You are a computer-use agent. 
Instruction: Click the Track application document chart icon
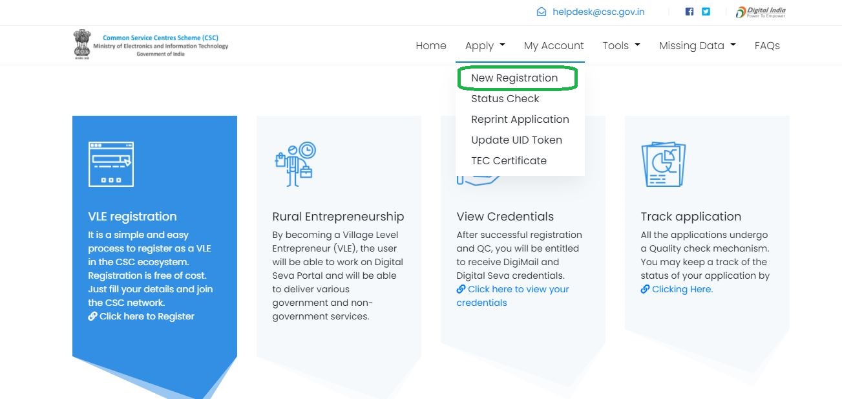coord(662,164)
